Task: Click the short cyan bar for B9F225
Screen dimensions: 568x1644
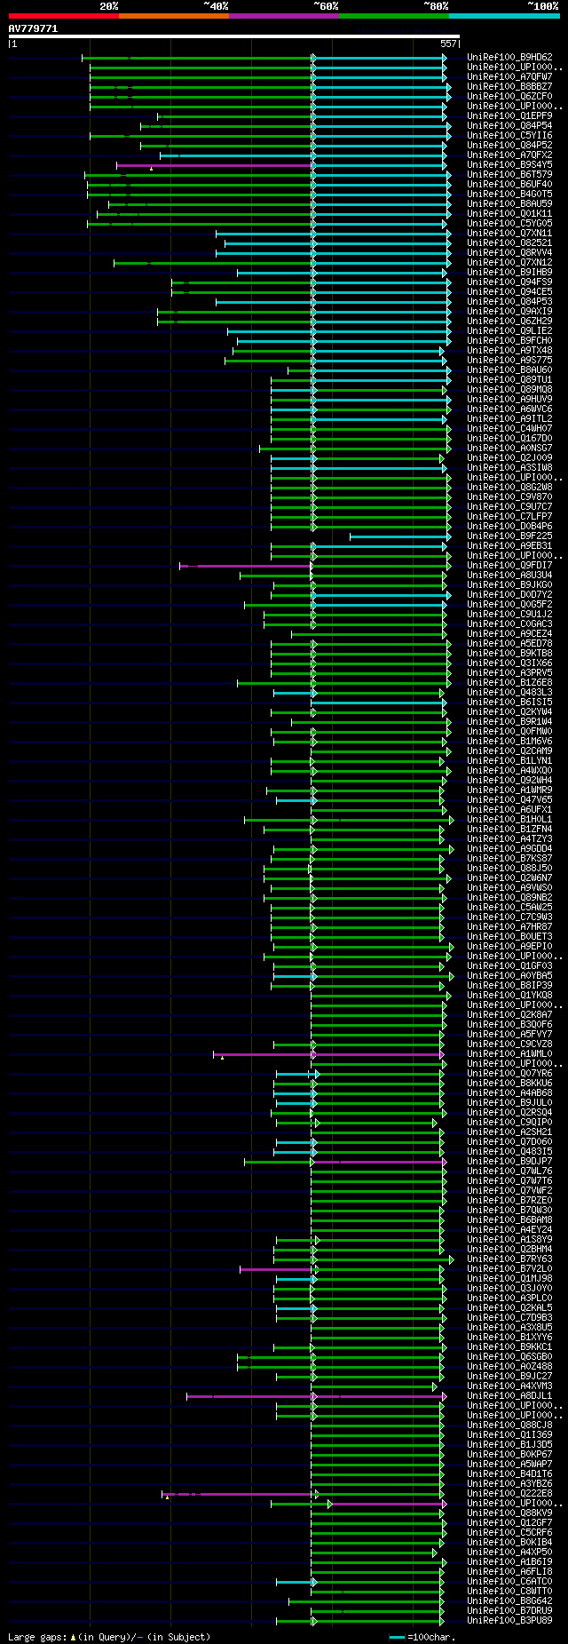Action: tap(399, 536)
